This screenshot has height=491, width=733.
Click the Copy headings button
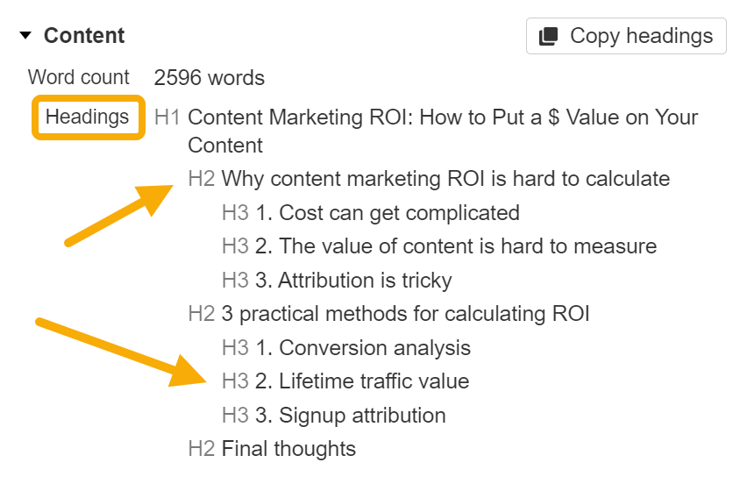point(626,36)
